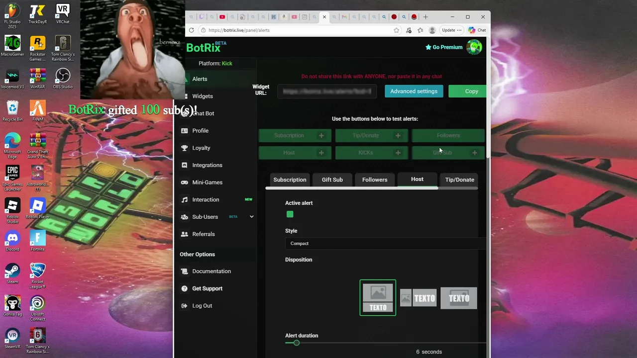
Task: Switch to the Subscription alert tab
Action: coord(290,179)
